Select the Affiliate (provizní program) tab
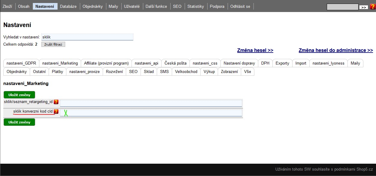The height and width of the screenshot is (176, 376). 106,63
